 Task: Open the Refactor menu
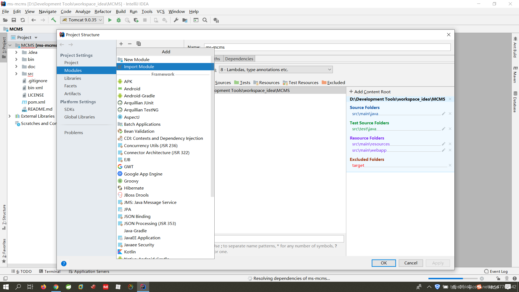[103, 11]
